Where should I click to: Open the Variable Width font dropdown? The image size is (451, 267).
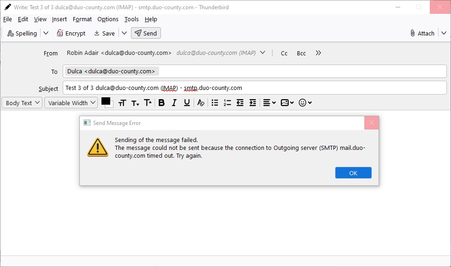tap(71, 103)
